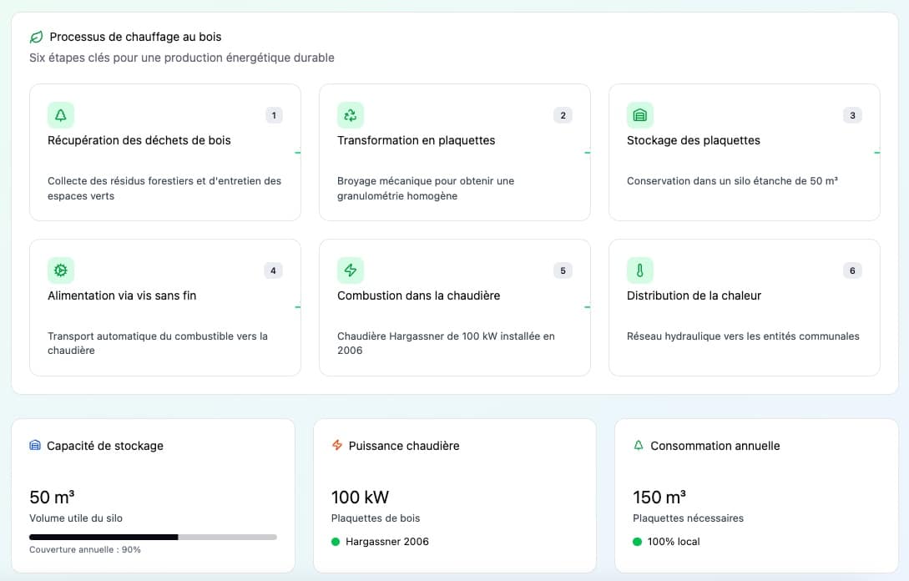Select the Transformation en plaquettes title
This screenshot has height=581, width=909.
pos(416,140)
